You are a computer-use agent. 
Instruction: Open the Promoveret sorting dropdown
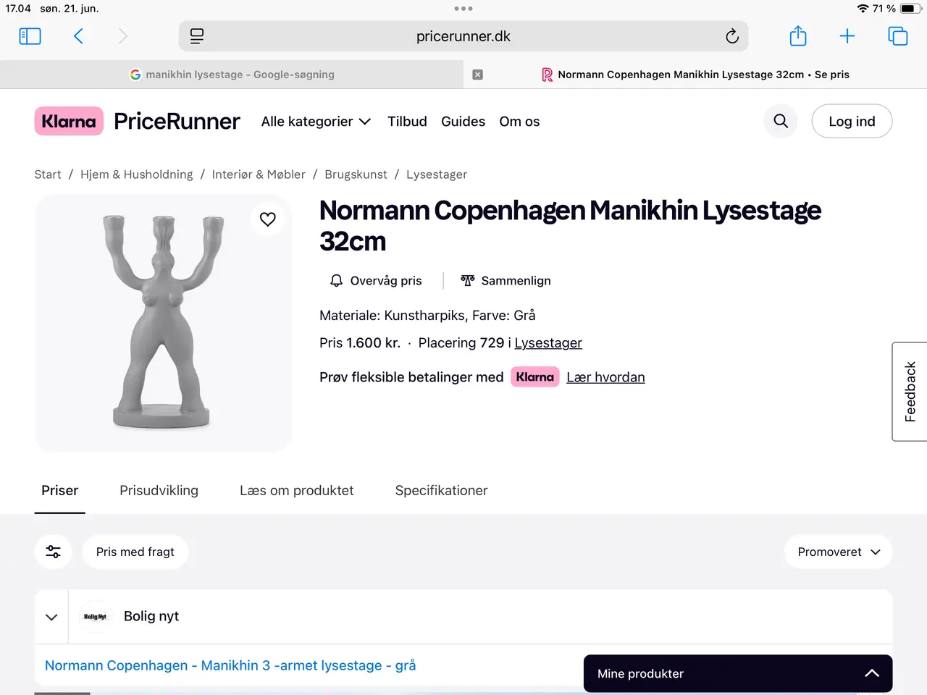(838, 552)
